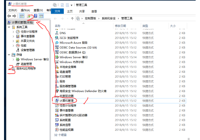Select the iSCSI 发起程序 icon
This screenshot has width=200, height=140.
coord(57,38)
